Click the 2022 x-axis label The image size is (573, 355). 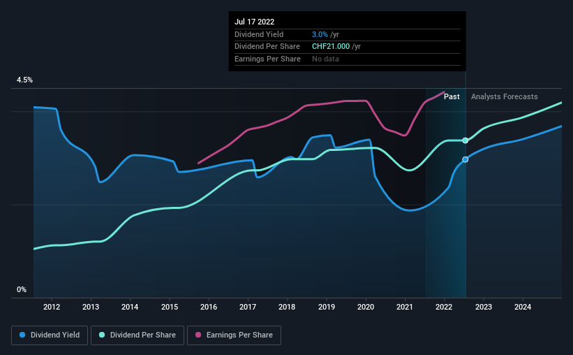click(444, 307)
